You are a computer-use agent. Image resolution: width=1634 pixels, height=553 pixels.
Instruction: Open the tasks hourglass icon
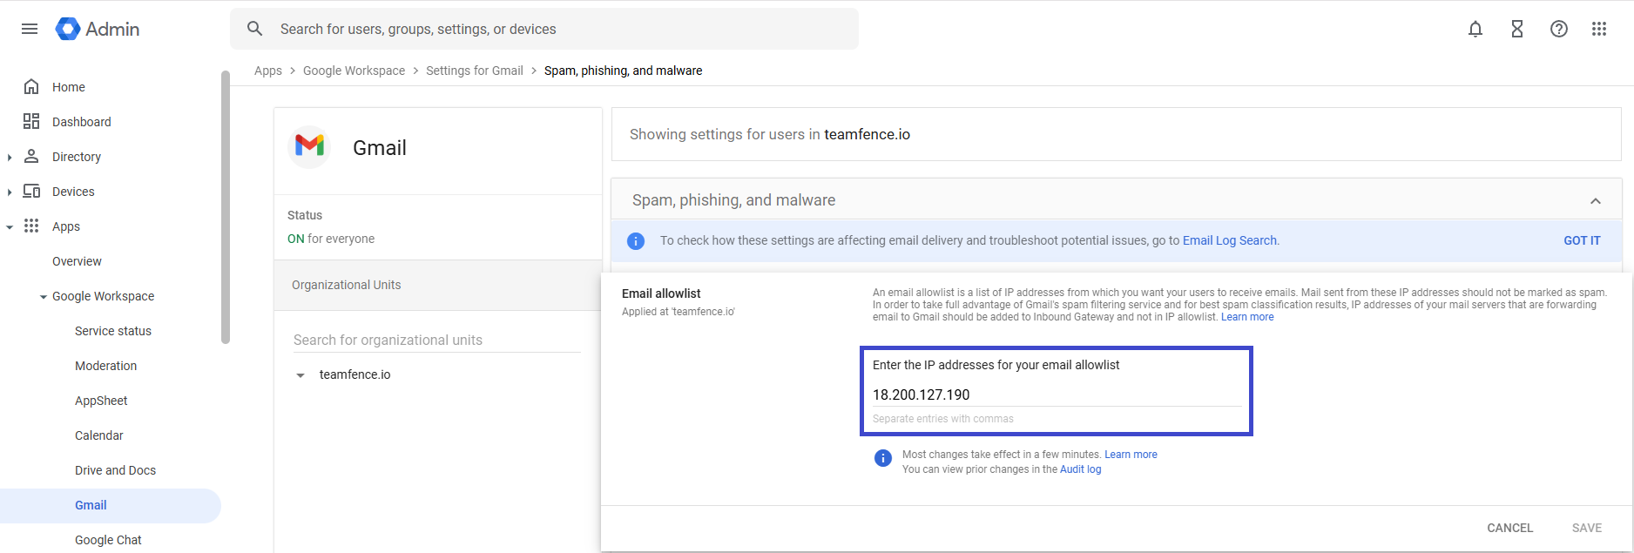(x=1516, y=29)
